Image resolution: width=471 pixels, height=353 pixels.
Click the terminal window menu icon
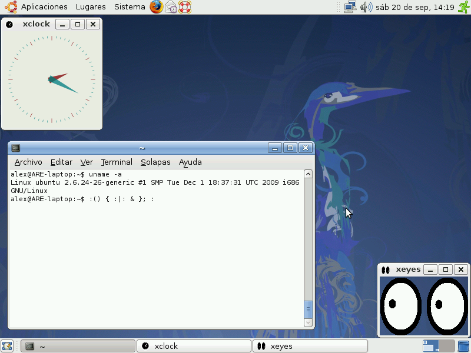click(16, 148)
